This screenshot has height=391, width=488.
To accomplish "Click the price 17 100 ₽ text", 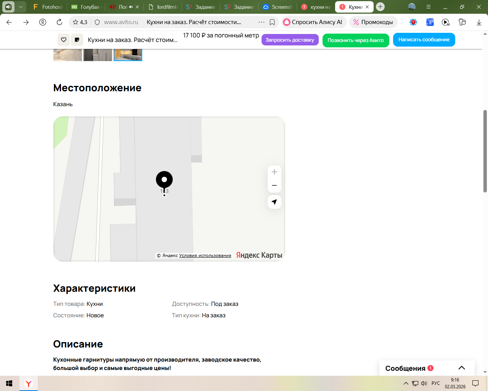I will coord(221,35).
